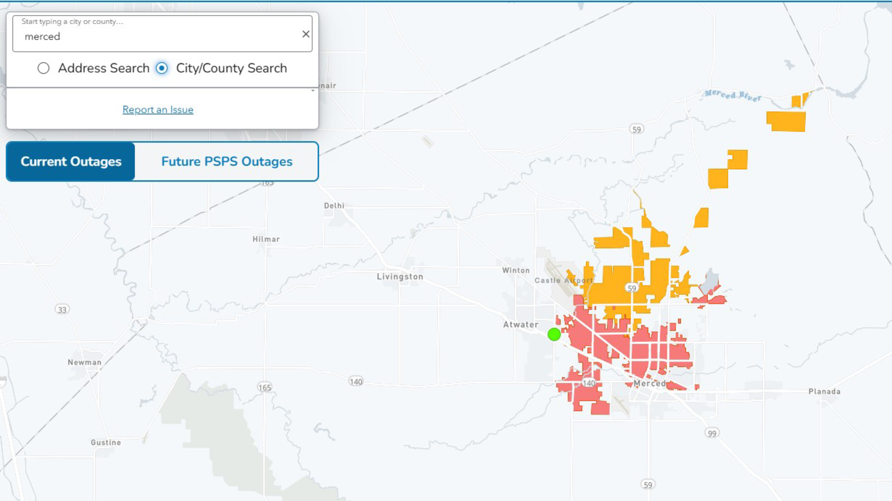Click the green outage marker near Atwater
Viewport: 892px width, 501px height.
(554, 334)
